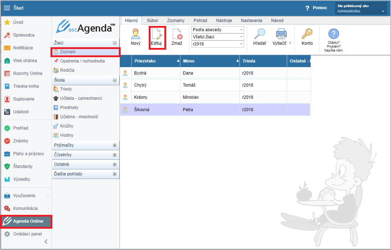Screen dimensions: 391x250
Task: Open Učitelia - zamestnanci in the tree
Action: [x=81, y=98]
